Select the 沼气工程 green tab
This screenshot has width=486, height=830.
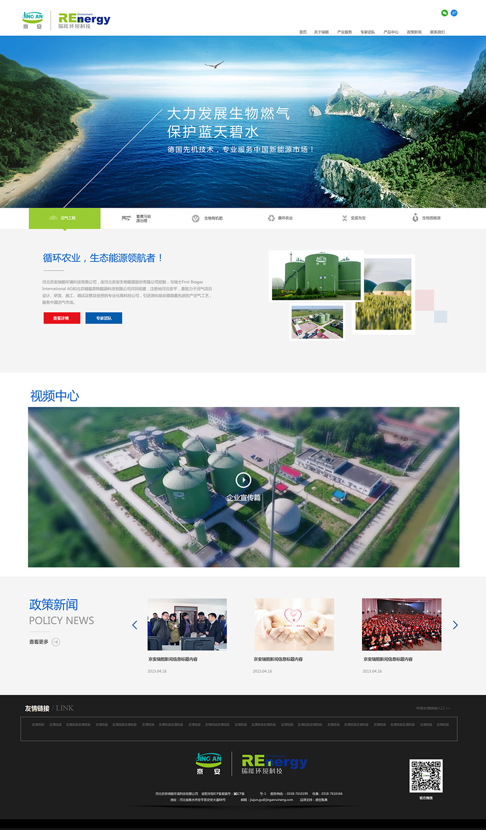(64, 218)
